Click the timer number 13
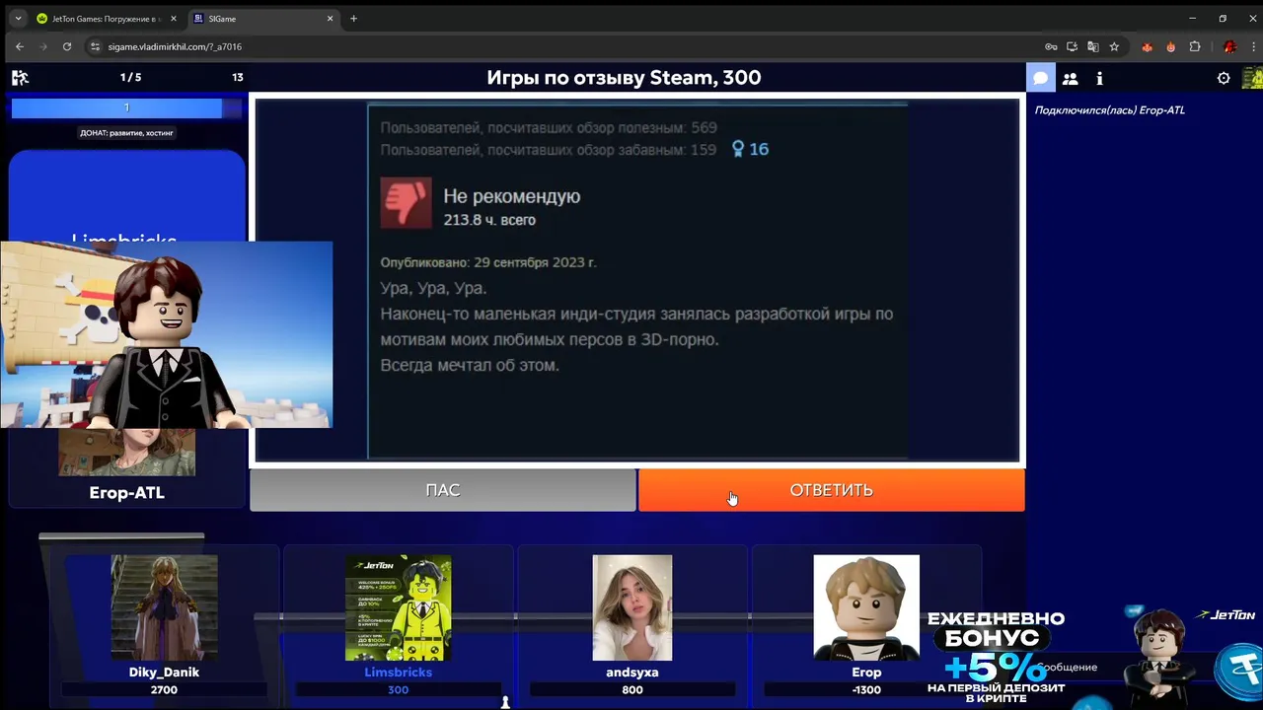 point(237,77)
